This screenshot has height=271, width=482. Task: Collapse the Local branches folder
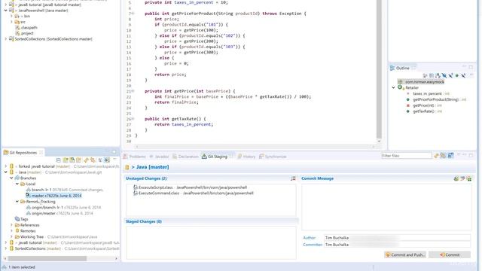click(17, 184)
